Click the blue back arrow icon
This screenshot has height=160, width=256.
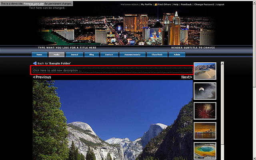35,63
